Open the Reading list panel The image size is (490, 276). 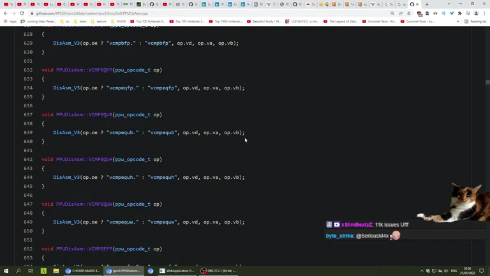click(476, 21)
